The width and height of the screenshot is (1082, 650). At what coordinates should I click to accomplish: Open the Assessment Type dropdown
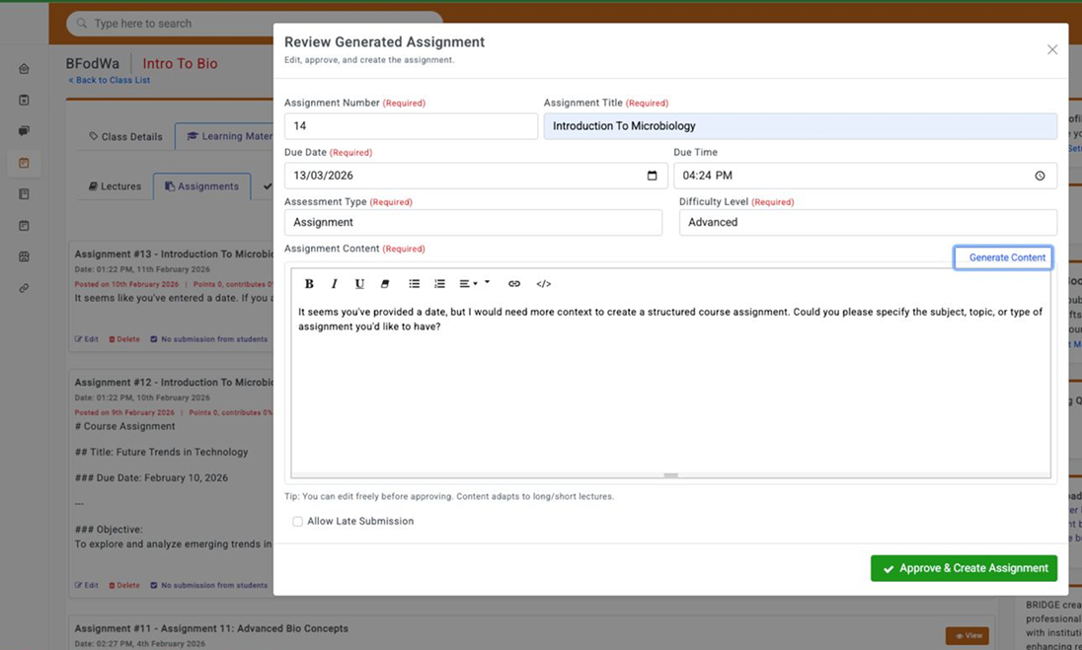click(473, 223)
